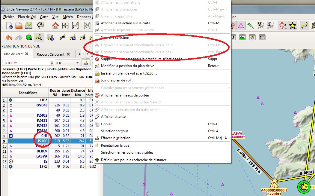Open the Météo menu

[x=67, y=17]
